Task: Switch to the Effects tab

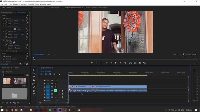Action: point(17,68)
